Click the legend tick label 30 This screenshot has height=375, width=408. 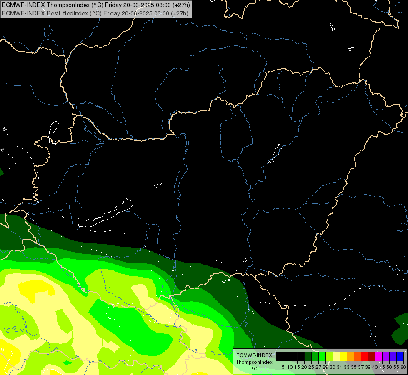click(332, 367)
